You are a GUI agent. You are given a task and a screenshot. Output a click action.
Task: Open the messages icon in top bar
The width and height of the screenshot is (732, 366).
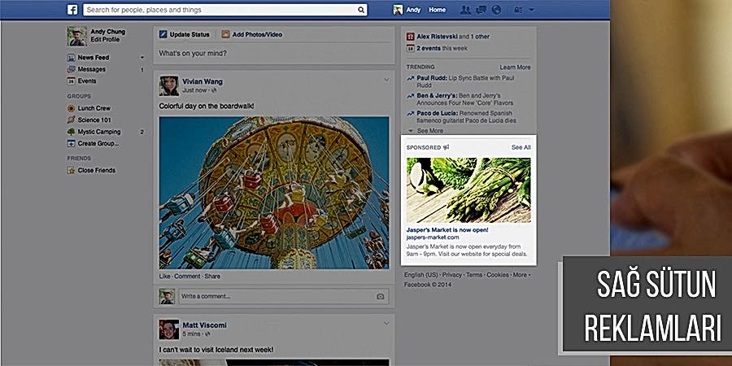pyautogui.click(x=480, y=10)
